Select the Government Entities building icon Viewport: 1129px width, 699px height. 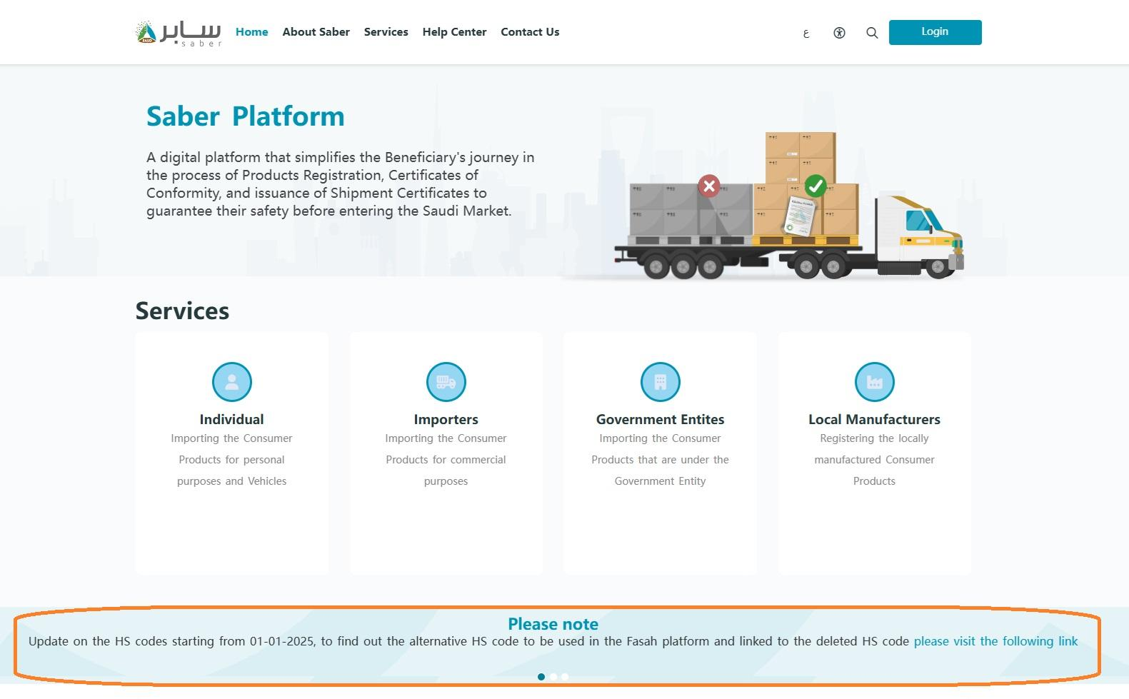tap(660, 382)
